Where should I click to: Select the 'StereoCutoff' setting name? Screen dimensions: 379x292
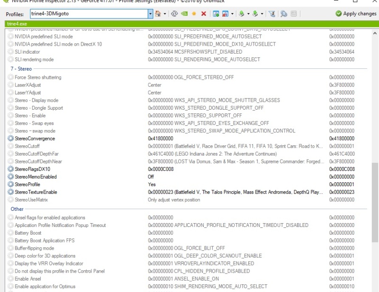[27, 146]
